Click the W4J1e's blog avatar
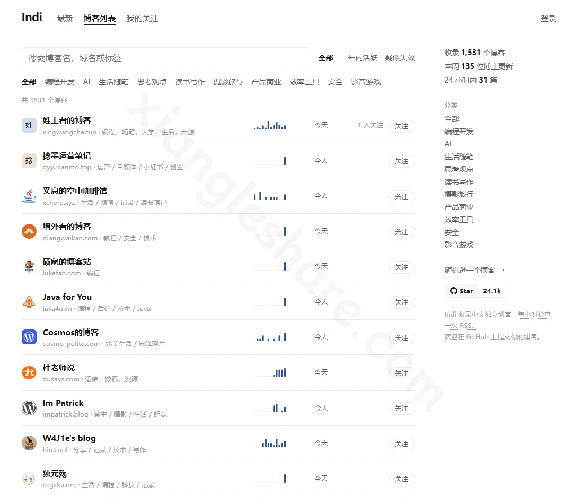The image size is (573, 503). (29, 444)
